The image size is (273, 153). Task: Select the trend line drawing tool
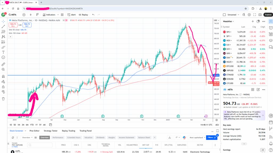pos(3,27)
